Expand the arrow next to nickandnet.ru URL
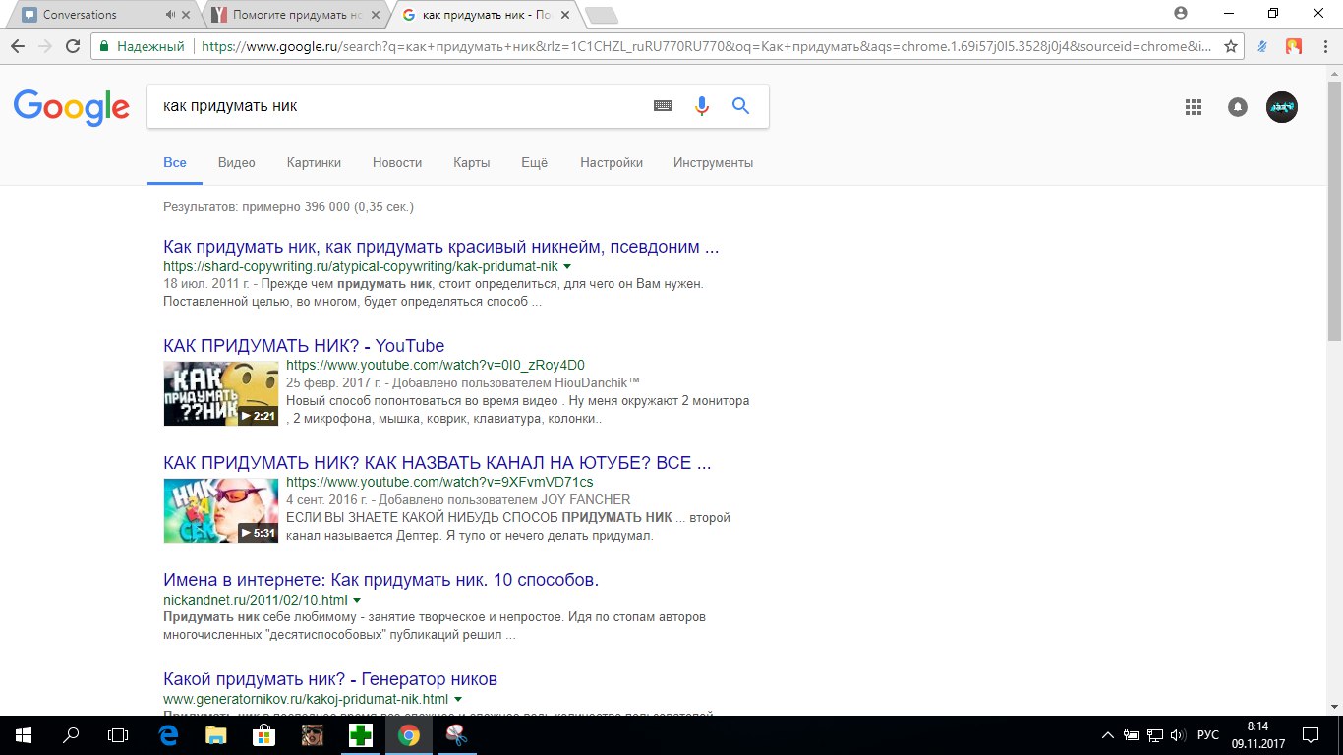The width and height of the screenshot is (1343, 755). click(x=357, y=599)
